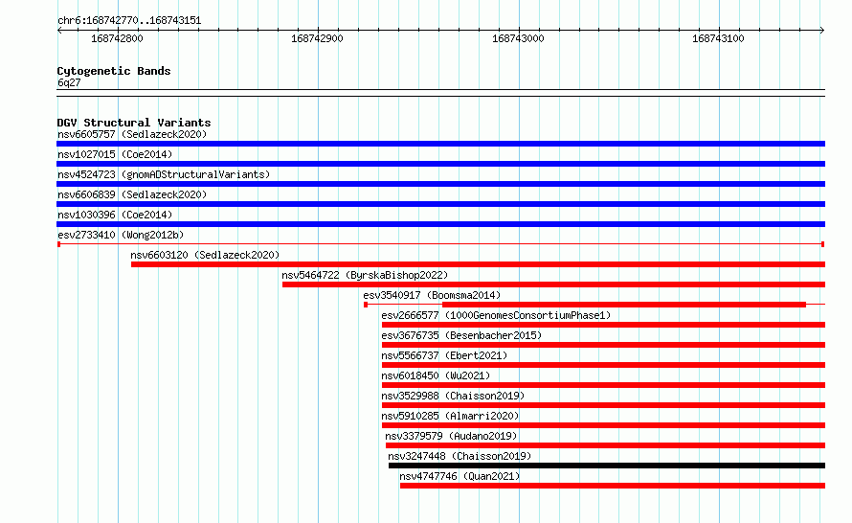Screen dimensions: 852x523
Task: Click blue bar under nsv6605757
Action: (x=440, y=144)
